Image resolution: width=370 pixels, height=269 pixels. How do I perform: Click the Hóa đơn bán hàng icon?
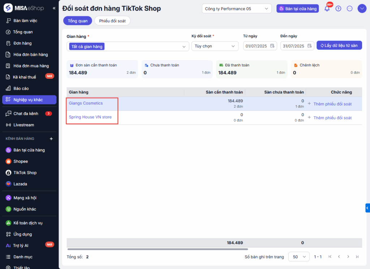8,55
